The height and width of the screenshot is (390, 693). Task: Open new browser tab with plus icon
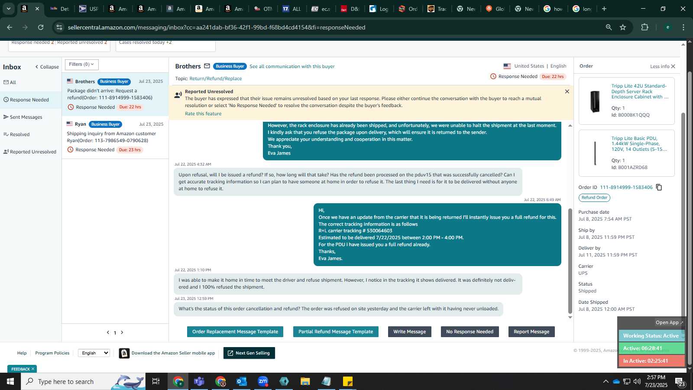tap(604, 9)
